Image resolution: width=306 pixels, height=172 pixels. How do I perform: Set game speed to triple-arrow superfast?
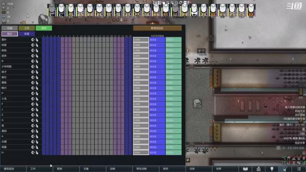click(x=296, y=148)
